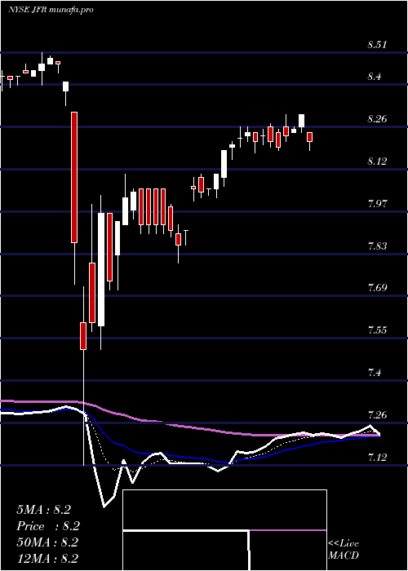Click the 5MA : 8.2 legend entry
The height and width of the screenshot is (571, 408).
click(x=44, y=510)
